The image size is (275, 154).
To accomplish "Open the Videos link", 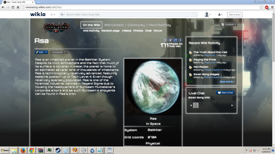I will click(126, 31).
